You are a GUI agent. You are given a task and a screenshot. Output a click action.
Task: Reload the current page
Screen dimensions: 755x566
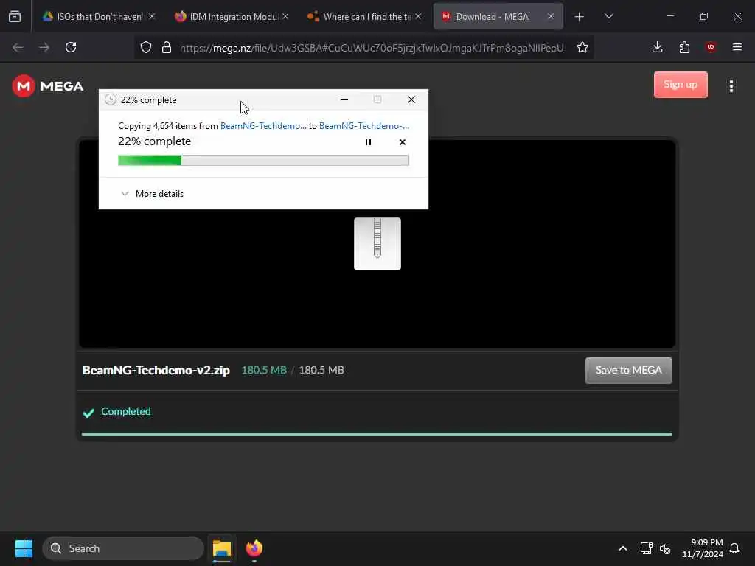[x=71, y=47]
